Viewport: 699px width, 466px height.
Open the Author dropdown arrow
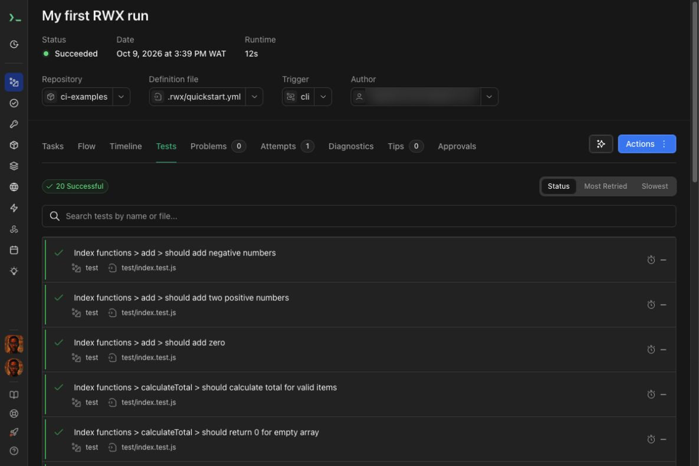(489, 97)
